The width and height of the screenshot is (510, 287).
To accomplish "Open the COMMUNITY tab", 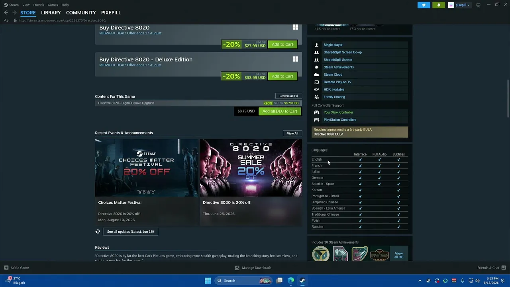I will (x=81, y=13).
